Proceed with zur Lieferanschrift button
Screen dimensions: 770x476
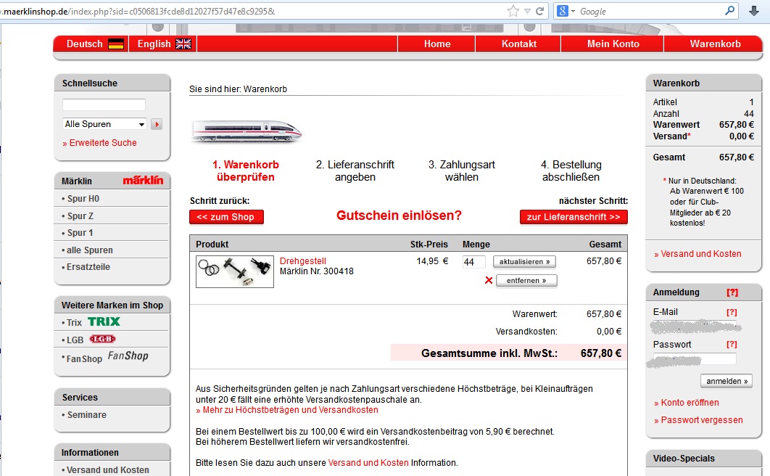click(x=574, y=217)
